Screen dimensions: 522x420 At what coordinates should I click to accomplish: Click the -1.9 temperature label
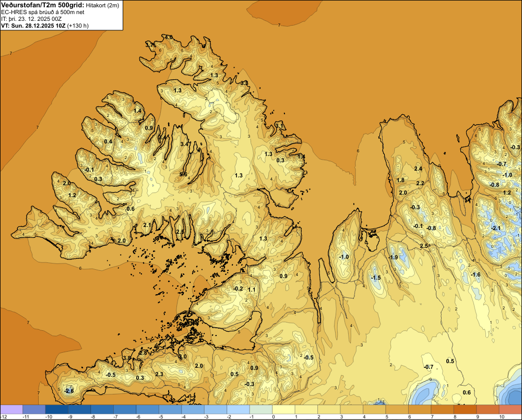[x=393, y=257]
